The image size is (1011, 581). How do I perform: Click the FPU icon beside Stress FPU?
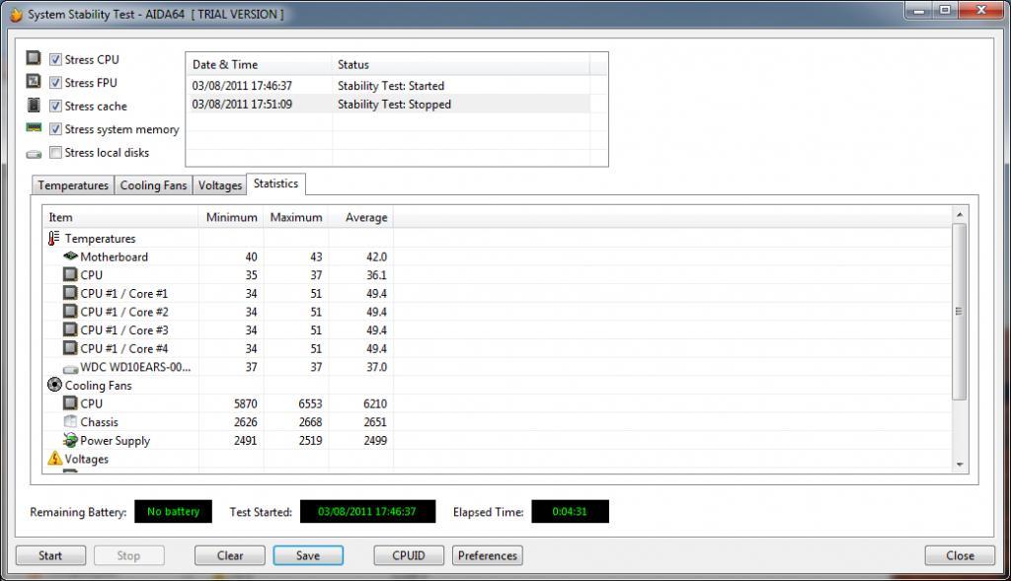(34, 81)
